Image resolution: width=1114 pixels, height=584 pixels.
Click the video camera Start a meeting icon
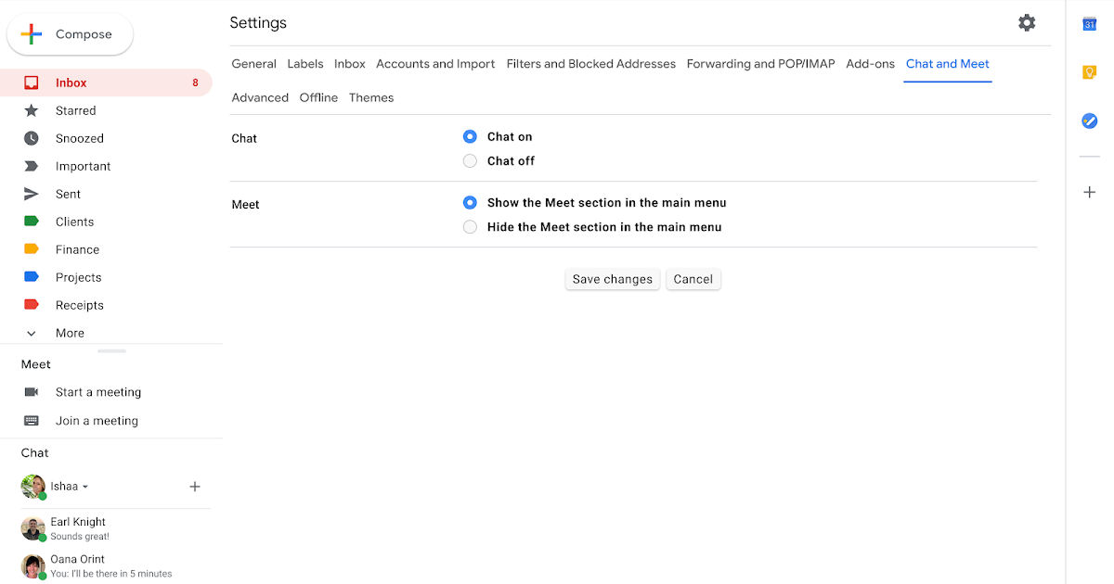coord(32,392)
